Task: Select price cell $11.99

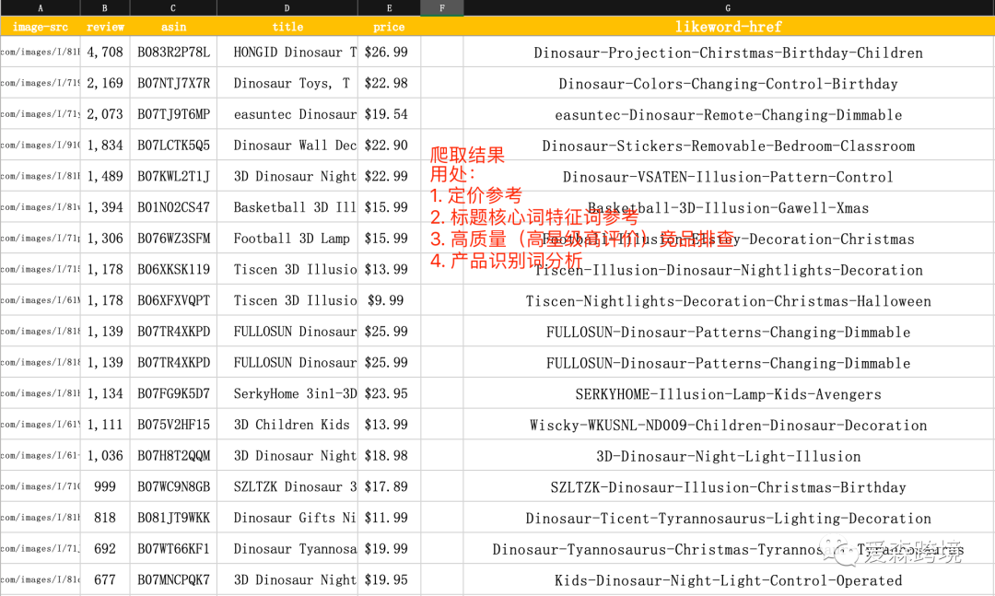Action: point(389,519)
